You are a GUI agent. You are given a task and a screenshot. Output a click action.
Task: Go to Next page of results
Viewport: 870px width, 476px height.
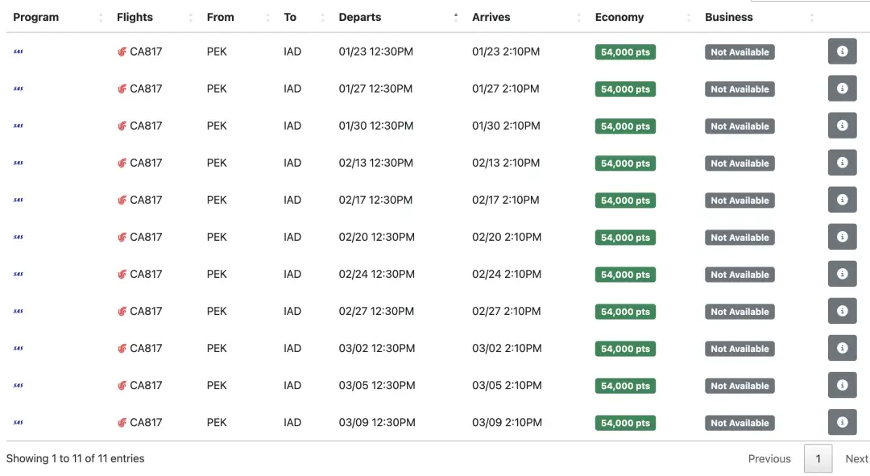(x=856, y=459)
